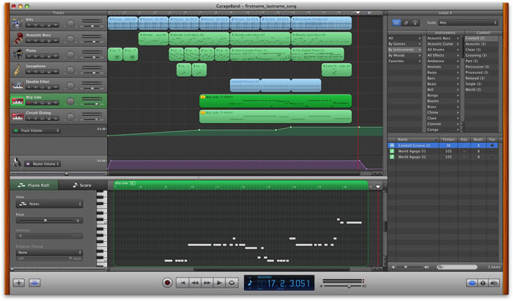Open the media browser button
The height and width of the screenshot is (301, 513).
coord(494,283)
